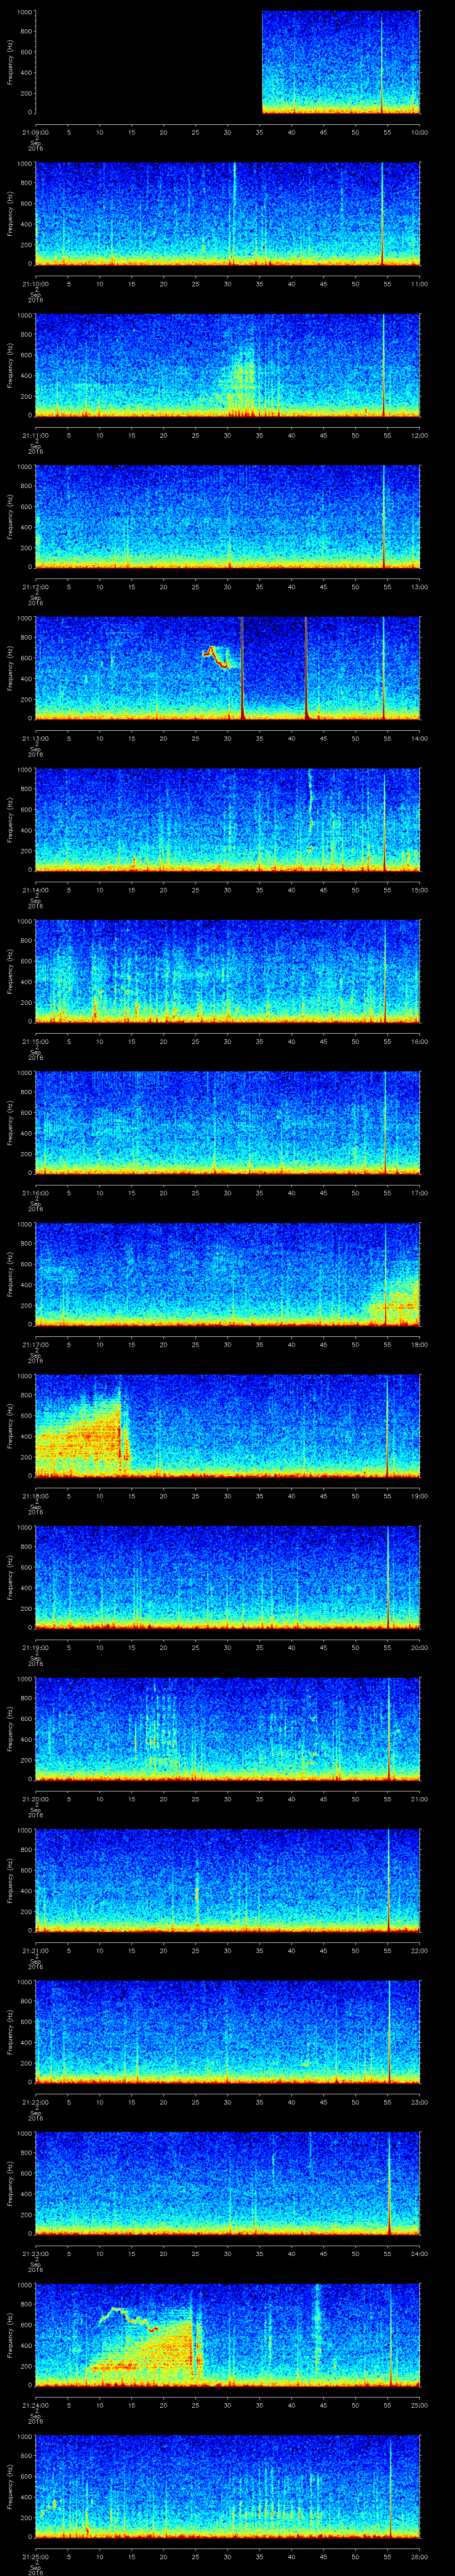455x2576 pixels.
Task: Click the 21:23:00 start time label
Action: click(35, 2253)
